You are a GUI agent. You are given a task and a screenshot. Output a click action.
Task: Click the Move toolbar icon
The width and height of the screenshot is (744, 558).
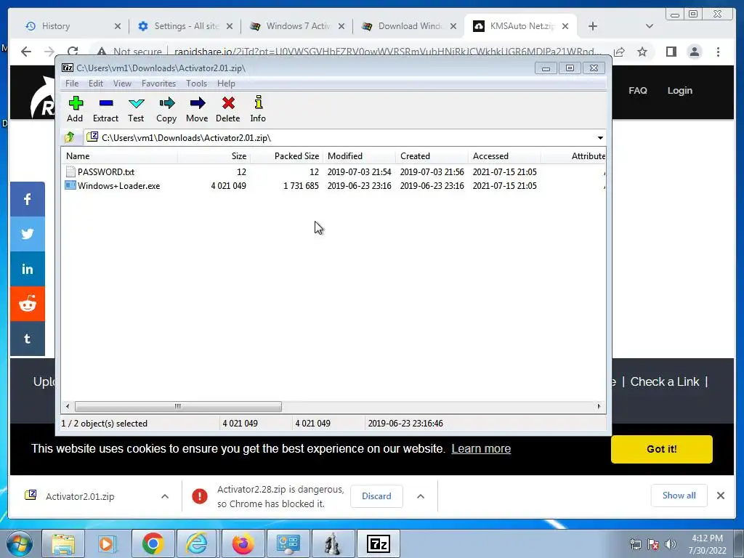[197, 109]
